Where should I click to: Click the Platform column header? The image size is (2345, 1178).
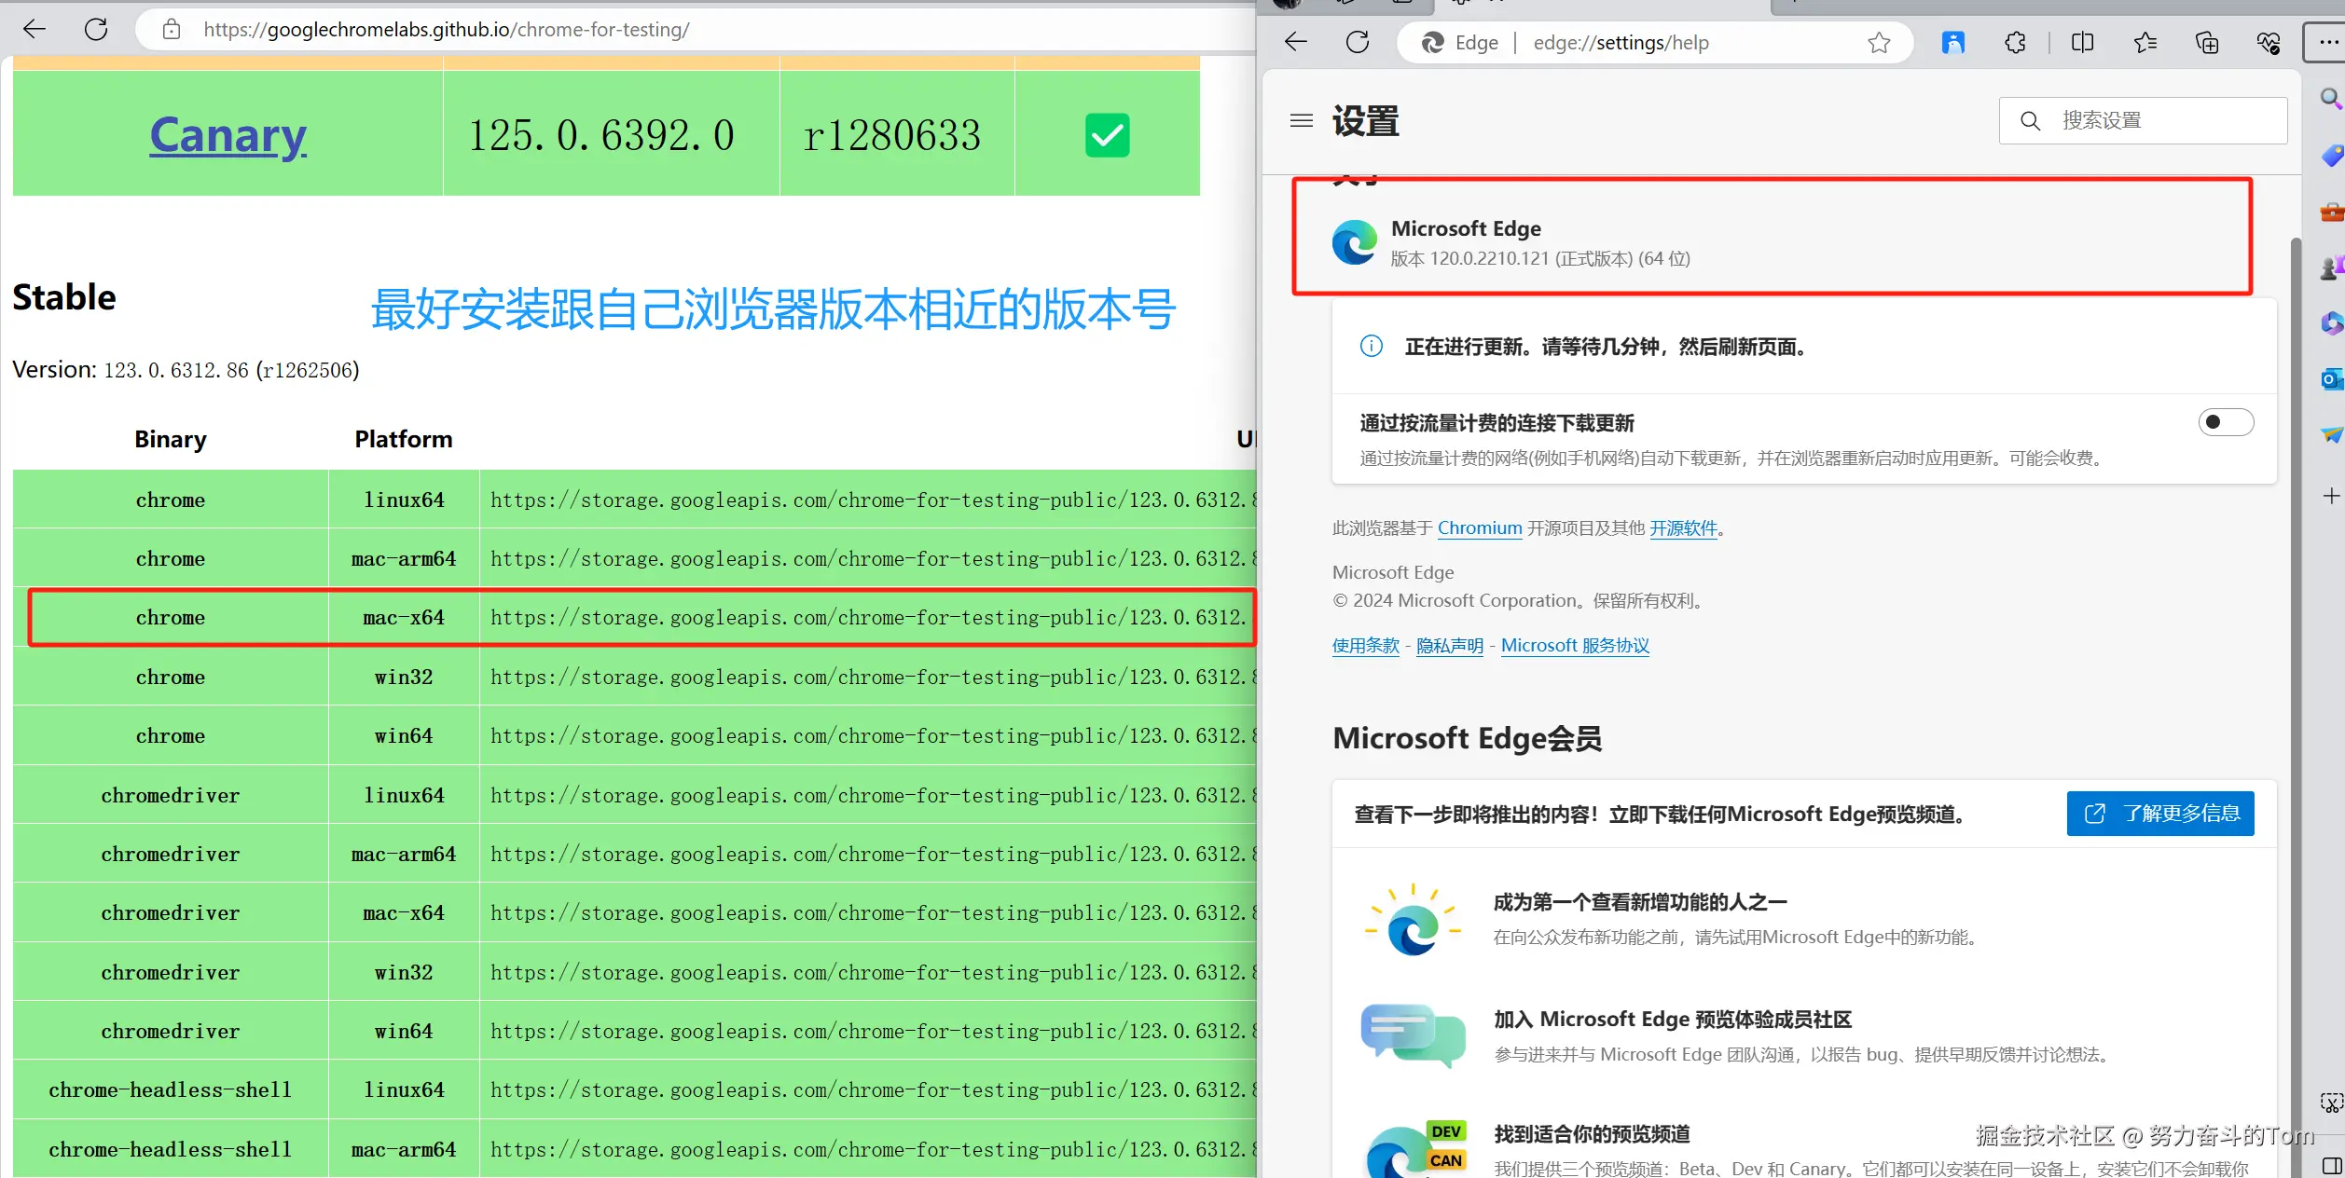pyautogui.click(x=404, y=439)
